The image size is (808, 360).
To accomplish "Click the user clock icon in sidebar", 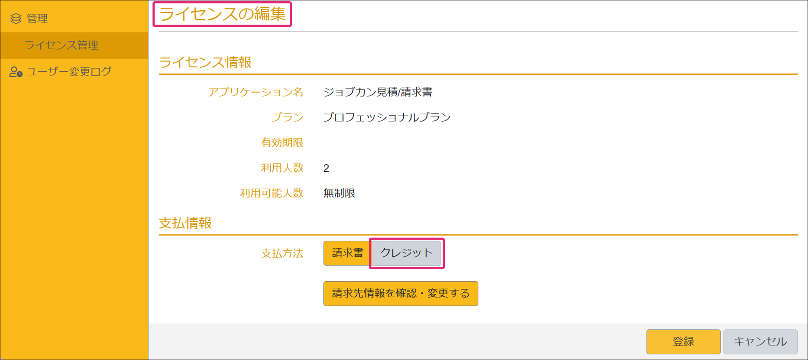I will click(16, 72).
